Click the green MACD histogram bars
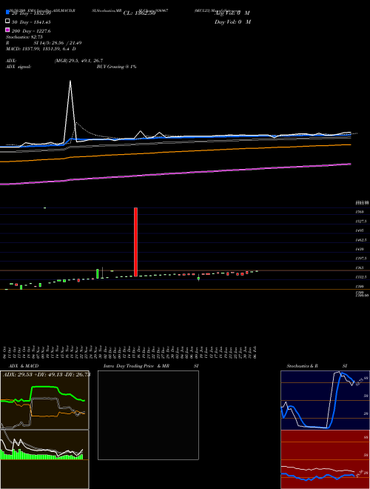Image resolution: width=370 pixels, height=489 pixels. tap(42, 456)
